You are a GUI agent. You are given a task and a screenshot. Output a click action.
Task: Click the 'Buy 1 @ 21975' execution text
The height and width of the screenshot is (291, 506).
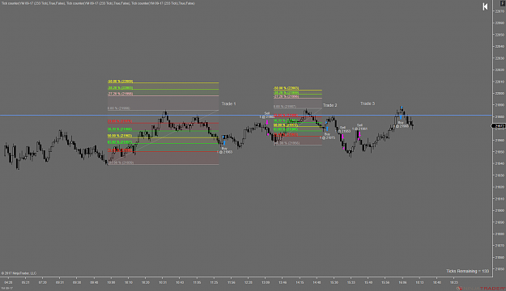(x=327, y=136)
